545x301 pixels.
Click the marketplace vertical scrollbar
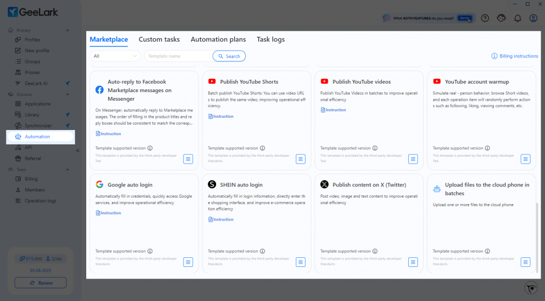click(x=538, y=237)
